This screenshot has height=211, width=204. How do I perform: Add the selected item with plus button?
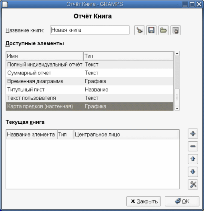193,134
